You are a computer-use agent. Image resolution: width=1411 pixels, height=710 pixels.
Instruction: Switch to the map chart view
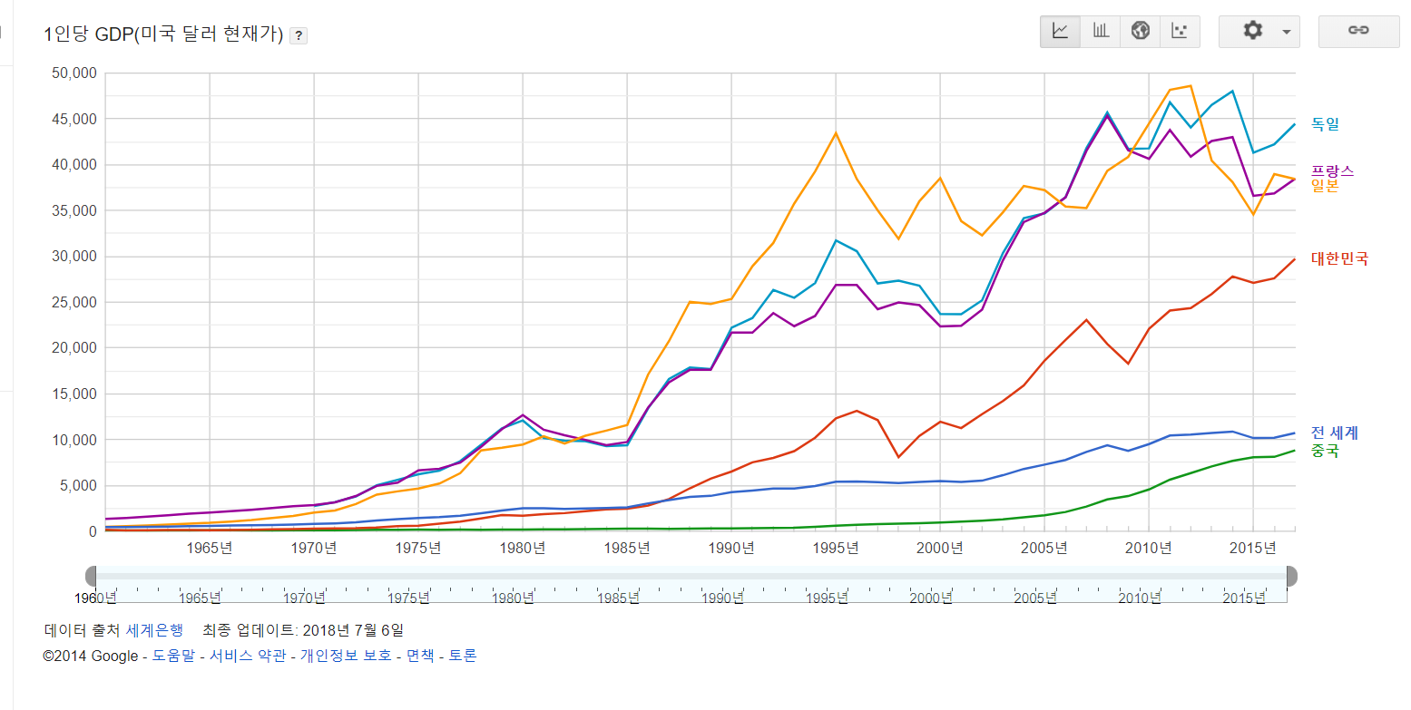1141,31
